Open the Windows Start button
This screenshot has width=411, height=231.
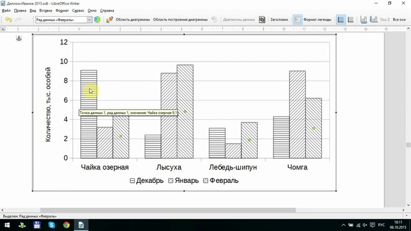click(x=7, y=225)
